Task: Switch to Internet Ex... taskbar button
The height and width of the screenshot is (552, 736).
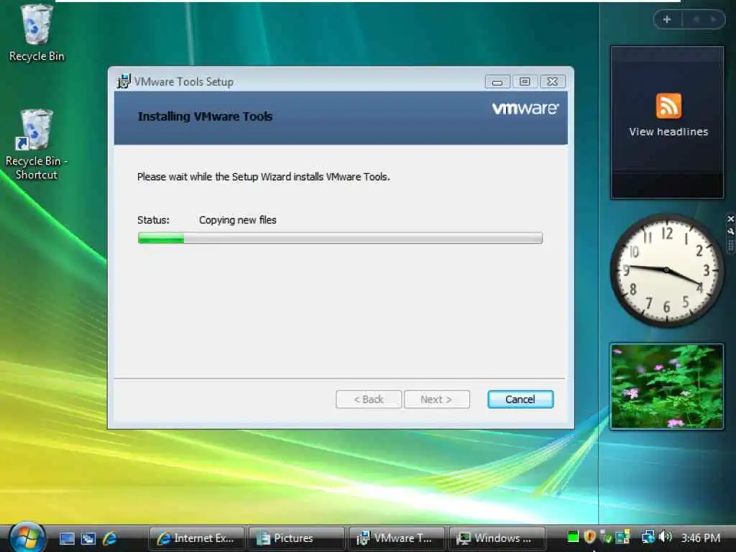Action: (x=196, y=538)
